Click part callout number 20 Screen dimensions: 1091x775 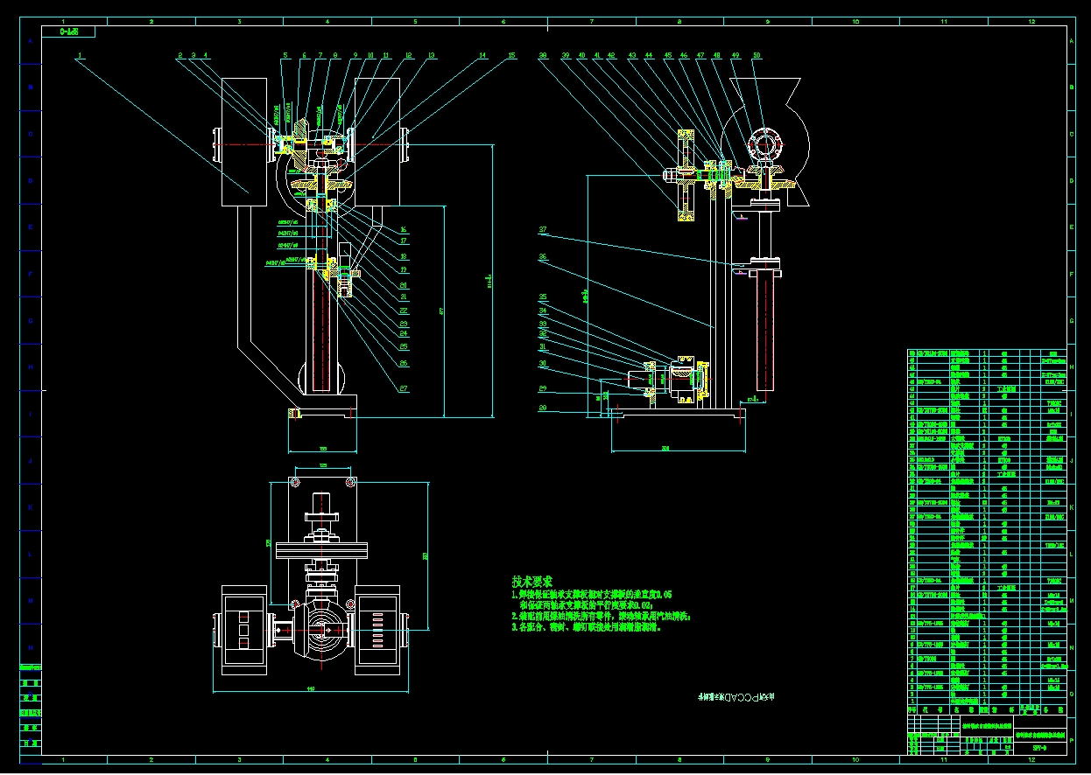click(x=404, y=285)
